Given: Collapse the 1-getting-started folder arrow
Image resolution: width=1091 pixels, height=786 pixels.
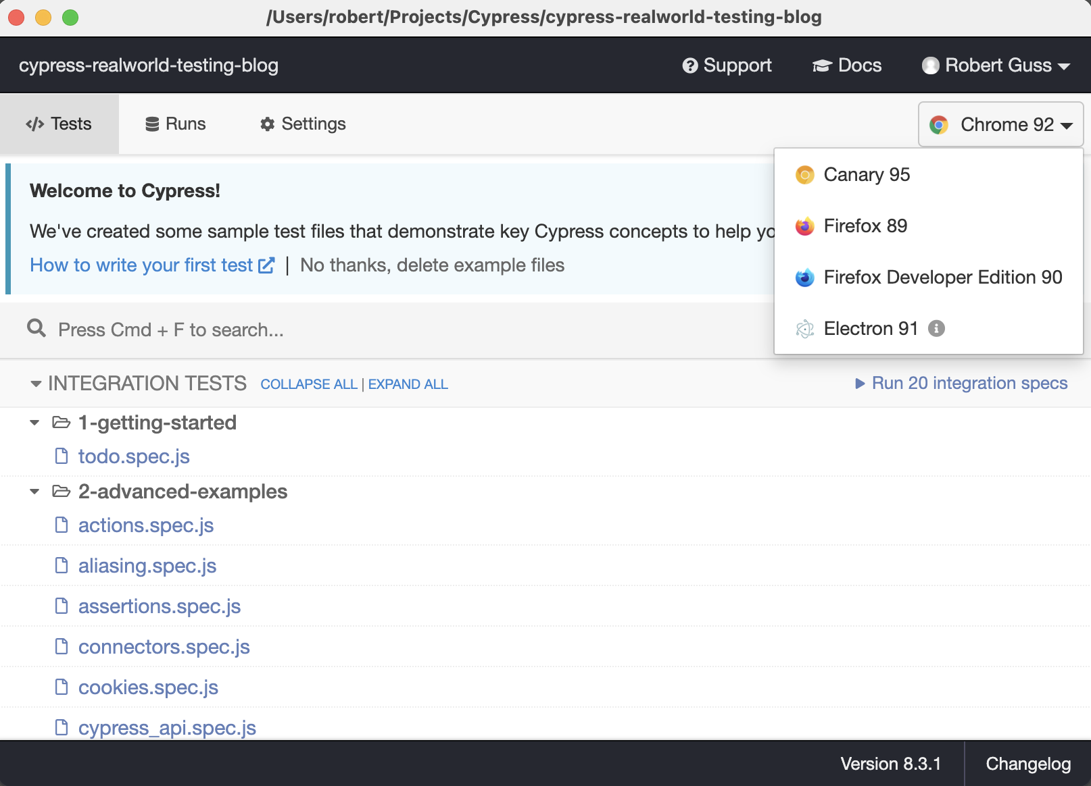Looking at the screenshot, I should [34, 423].
